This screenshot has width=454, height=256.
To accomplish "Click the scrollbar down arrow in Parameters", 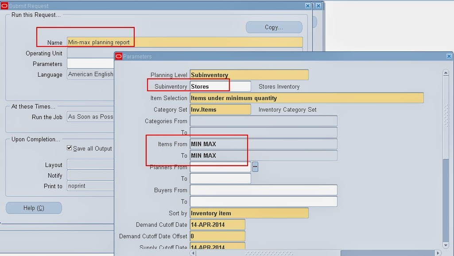I will (x=446, y=244).
